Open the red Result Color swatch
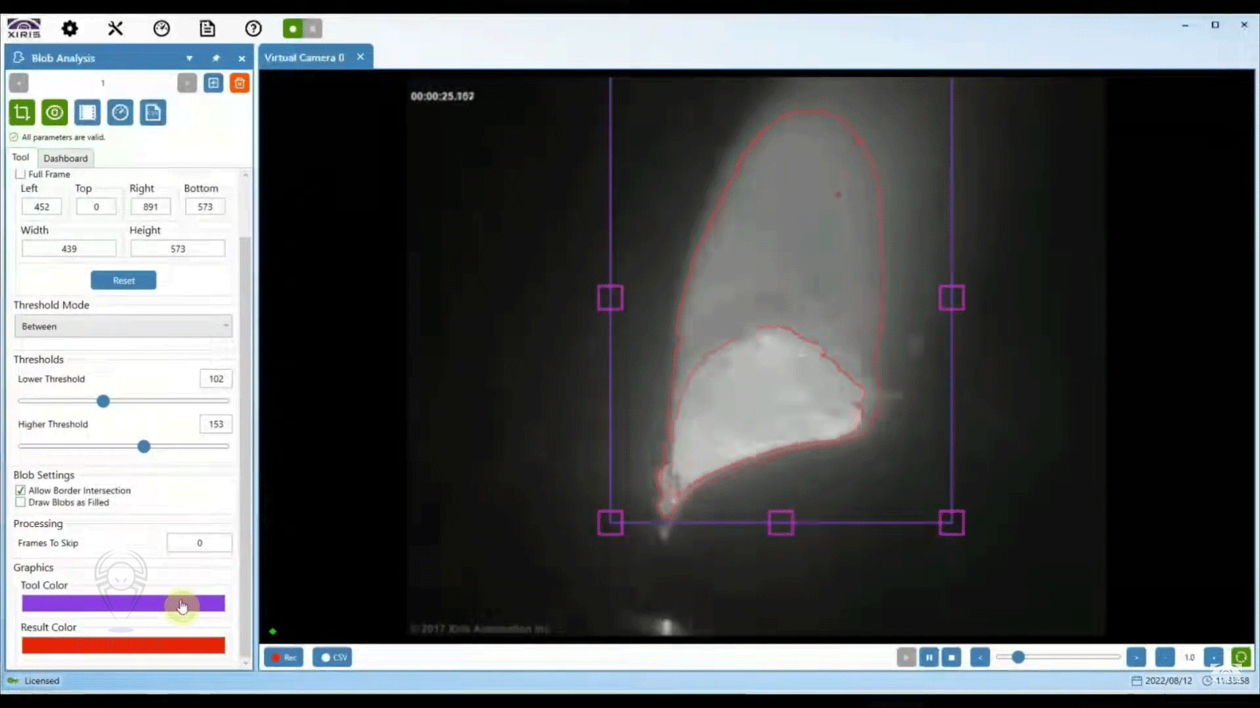This screenshot has height=708, width=1260. tap(123, 645)
